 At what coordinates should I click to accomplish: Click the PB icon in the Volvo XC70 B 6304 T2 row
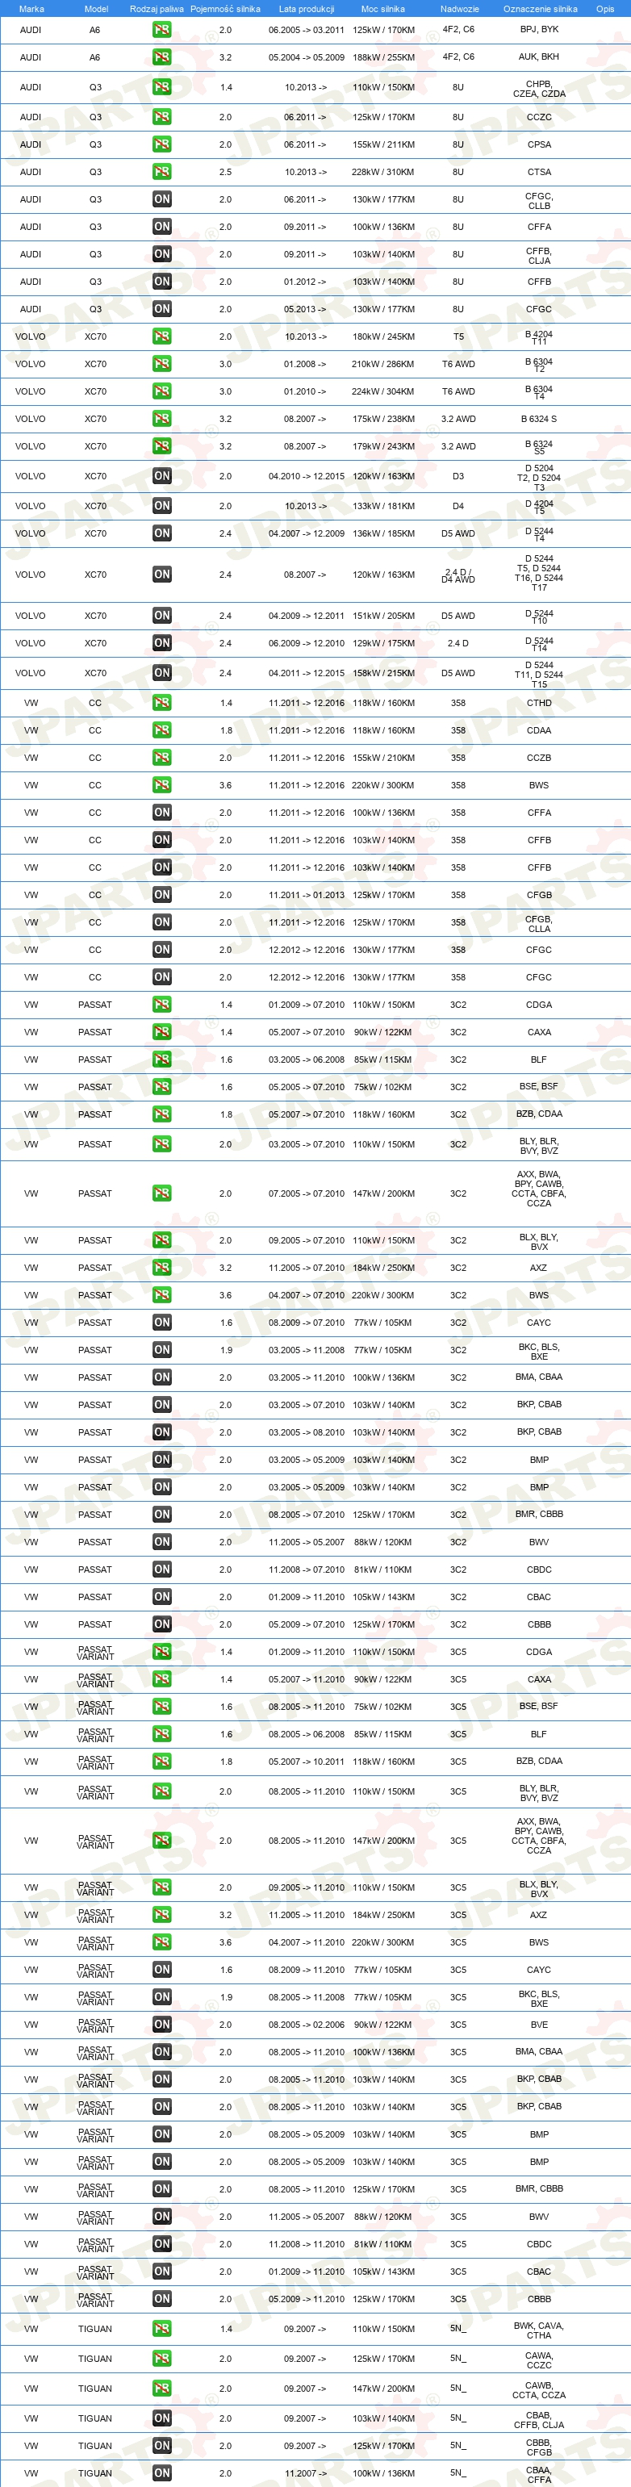tap(162, 364)
